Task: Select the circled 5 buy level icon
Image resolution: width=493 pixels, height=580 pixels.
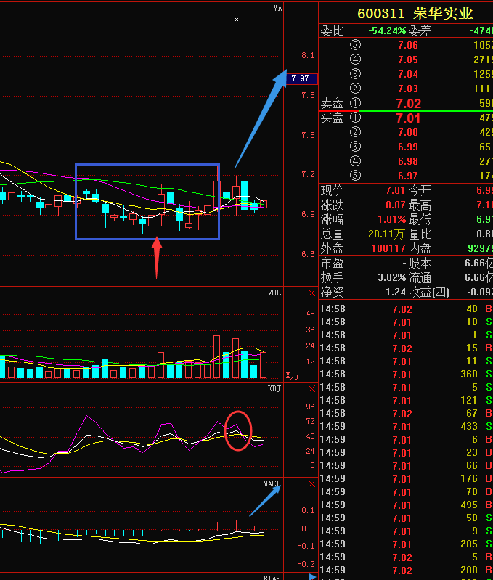Action: [x=355, y=176]
